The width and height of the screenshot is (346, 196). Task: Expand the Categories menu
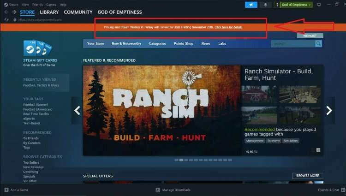point(157,44)
